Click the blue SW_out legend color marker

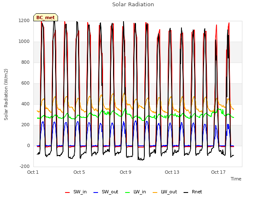click(x=96, y=192)
